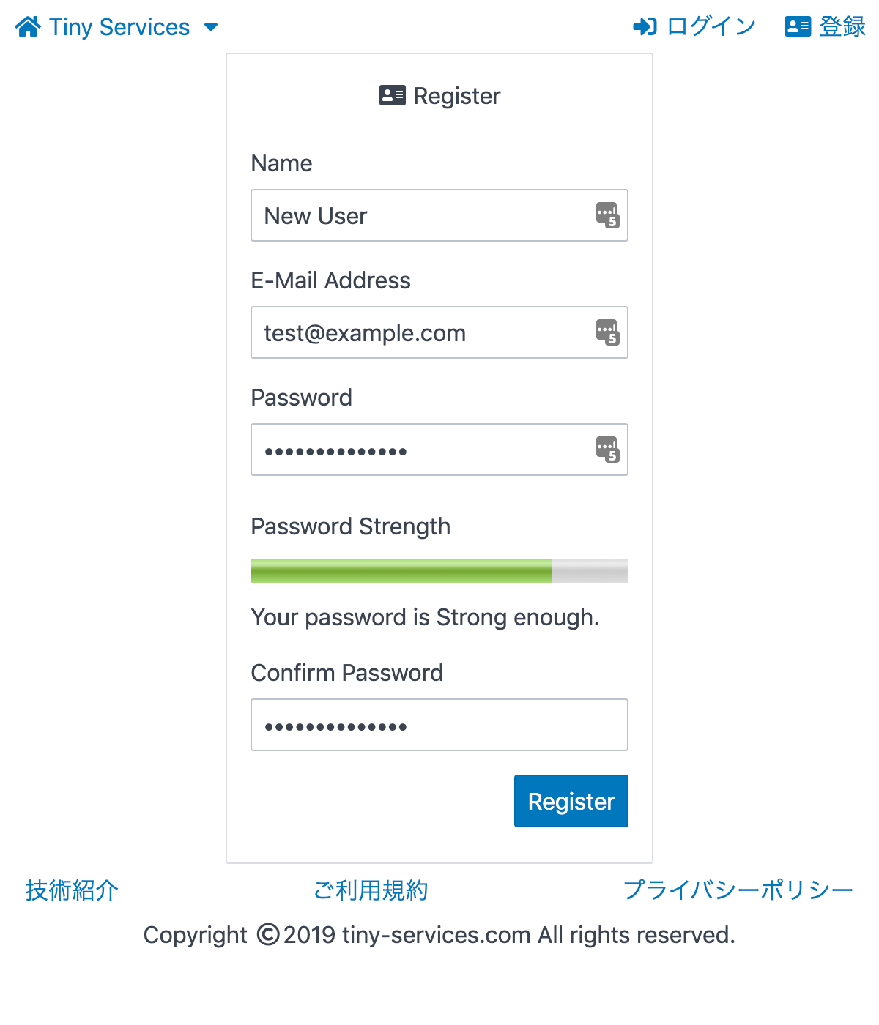Open the 技術紹介 link
Screen dimensions: 879x1025
tap(70, 890)
